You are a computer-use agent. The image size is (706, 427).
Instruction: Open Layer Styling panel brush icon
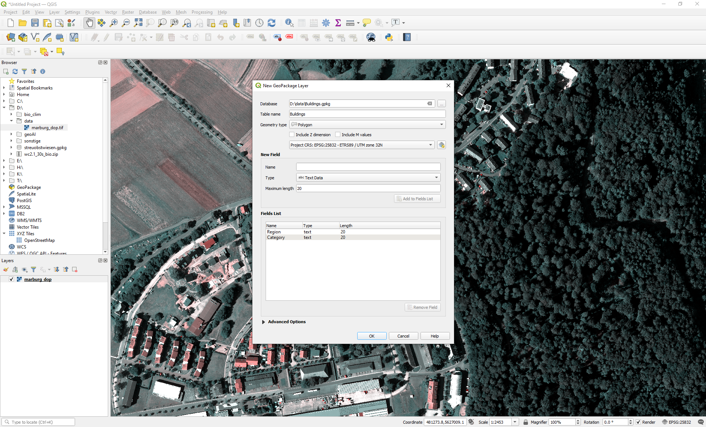pos(6,269)
